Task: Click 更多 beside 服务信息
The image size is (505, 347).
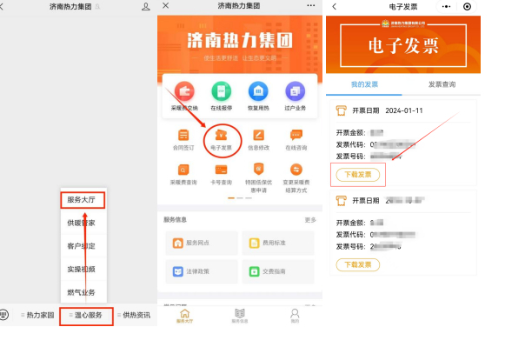Action: pos(310,220)
